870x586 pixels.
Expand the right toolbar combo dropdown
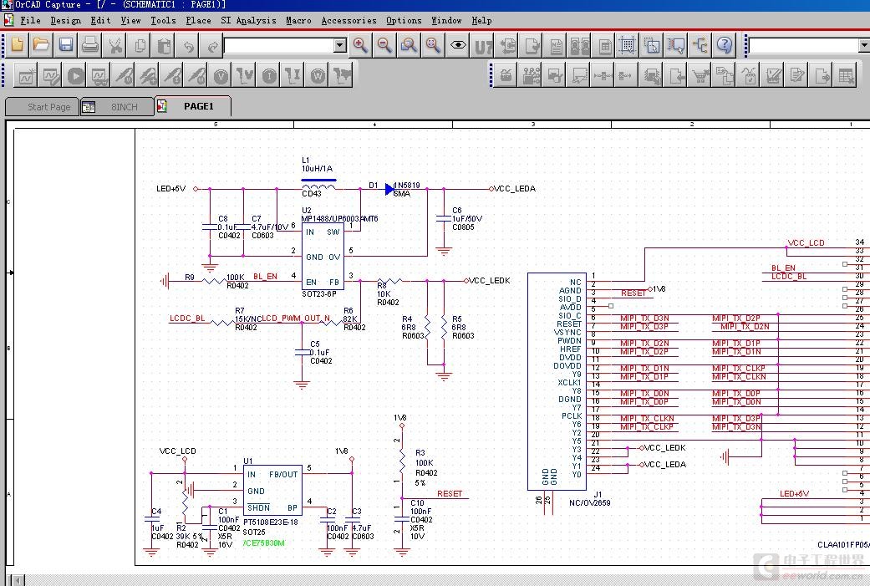point(864,45)
